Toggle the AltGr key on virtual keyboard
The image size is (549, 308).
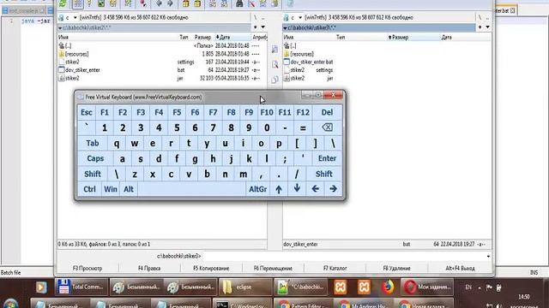coord(257,189)
